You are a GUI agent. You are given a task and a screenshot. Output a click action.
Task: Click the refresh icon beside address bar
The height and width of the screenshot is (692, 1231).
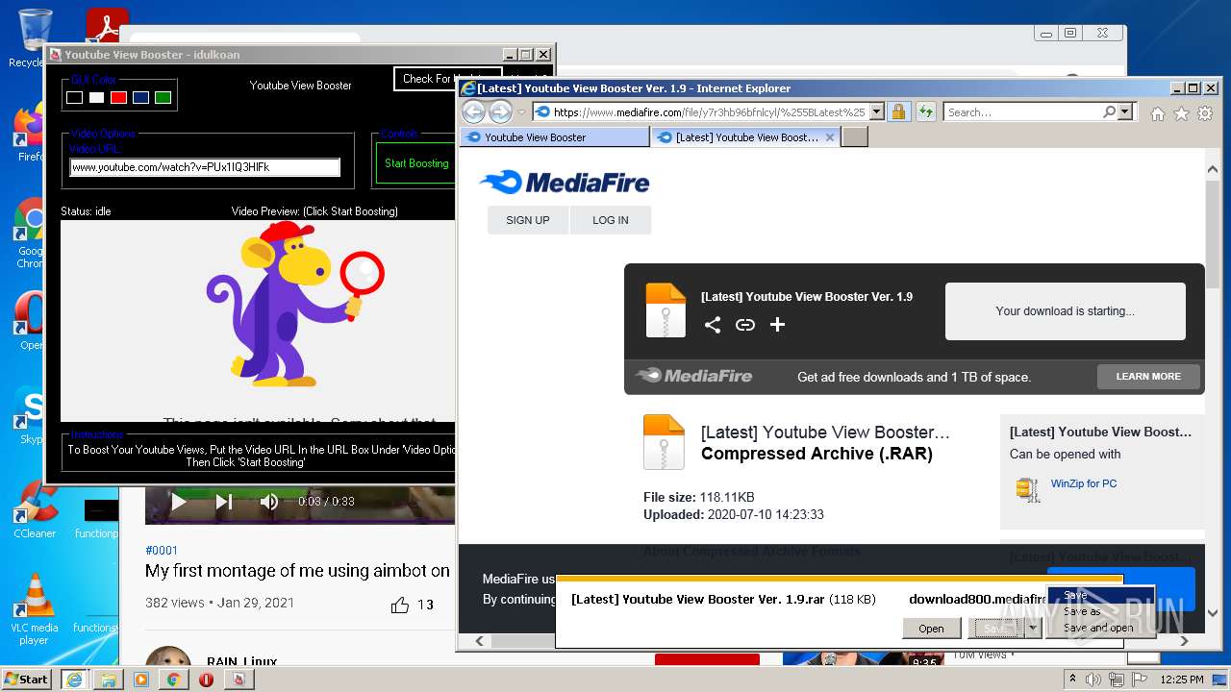tap(925, 112)
